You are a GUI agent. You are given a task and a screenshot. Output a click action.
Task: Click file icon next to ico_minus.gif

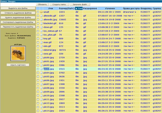pos(41,31)
